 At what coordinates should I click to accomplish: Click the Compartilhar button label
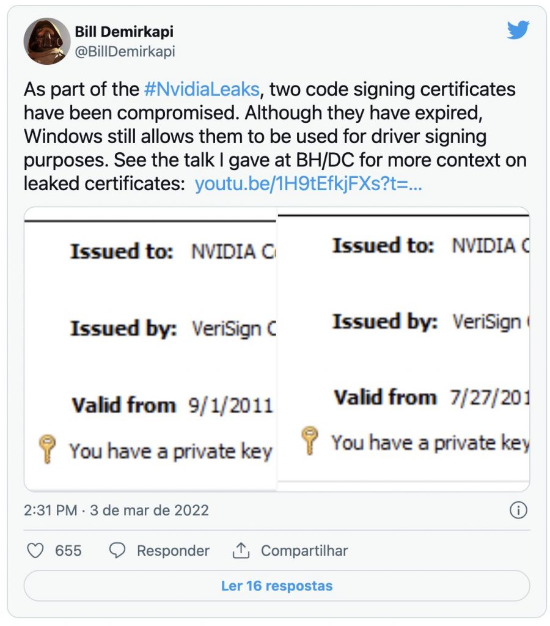304,551
